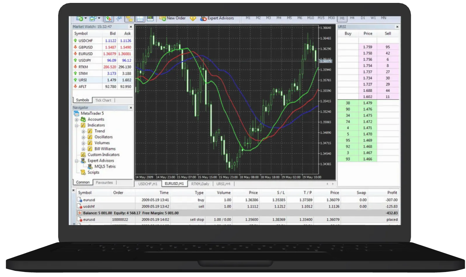Screen dimensions: 466x277
Task: Click the New Order toolbar button
Action: tap(173, 18)
